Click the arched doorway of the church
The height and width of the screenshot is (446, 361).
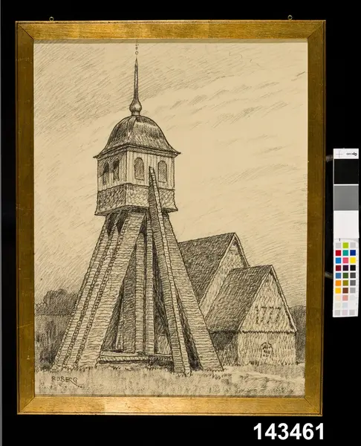[x=267, y=350]
